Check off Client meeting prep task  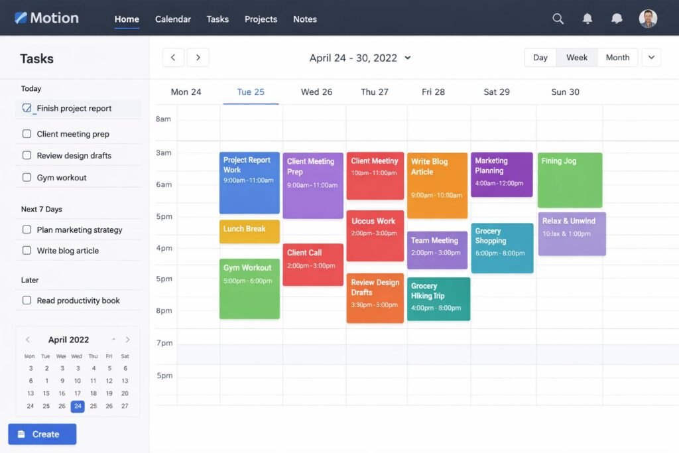click(x=27, y=134)
